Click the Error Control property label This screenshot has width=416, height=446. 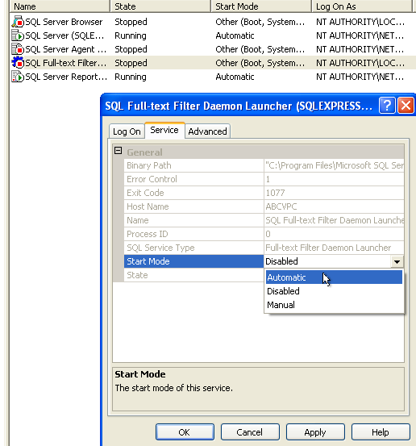click(x=152, y=179)
